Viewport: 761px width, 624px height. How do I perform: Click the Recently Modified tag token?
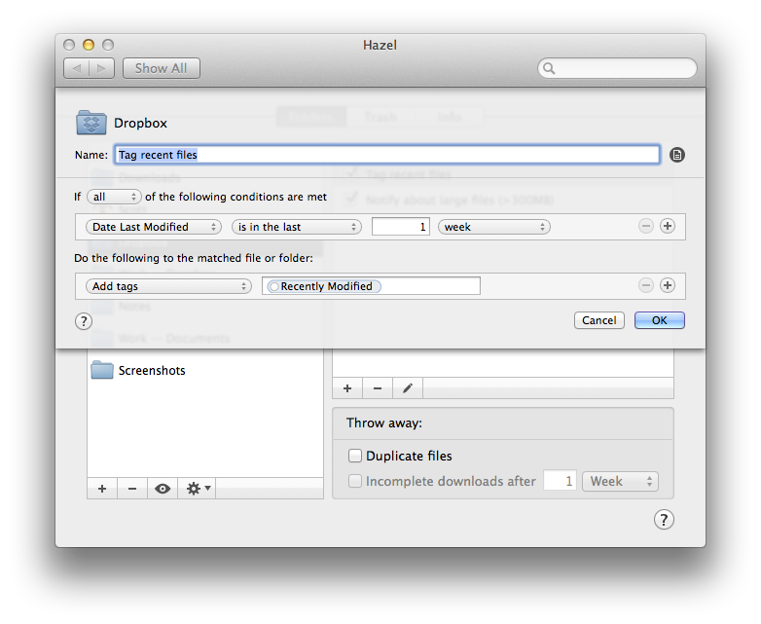click(x=324, y=286)
